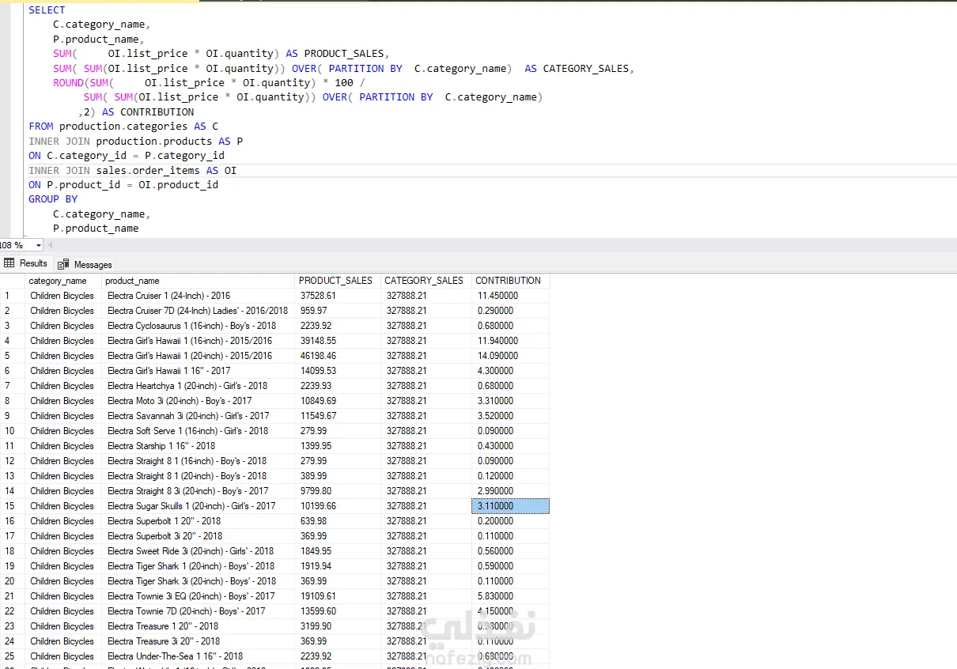
Task: Select the highlighted cell 3.110000
Action: [x=510, y=506]
